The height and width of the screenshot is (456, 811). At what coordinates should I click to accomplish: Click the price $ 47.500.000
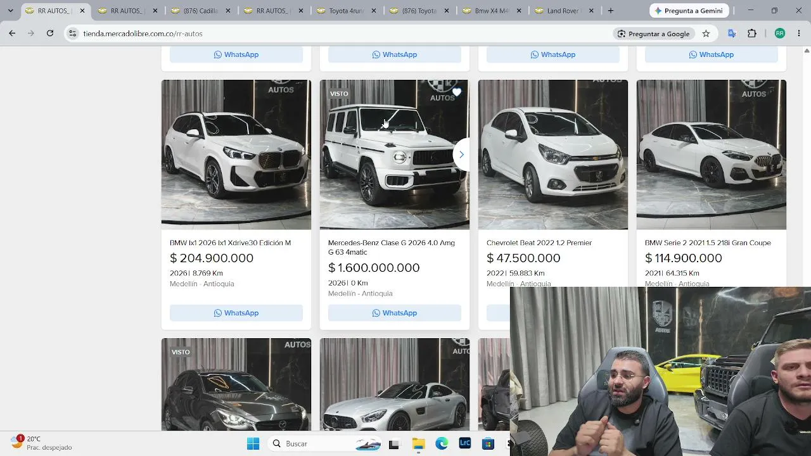[x=523, y=258]
